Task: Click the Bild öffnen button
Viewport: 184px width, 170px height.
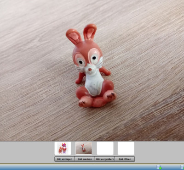Action: tap(125, 159)
